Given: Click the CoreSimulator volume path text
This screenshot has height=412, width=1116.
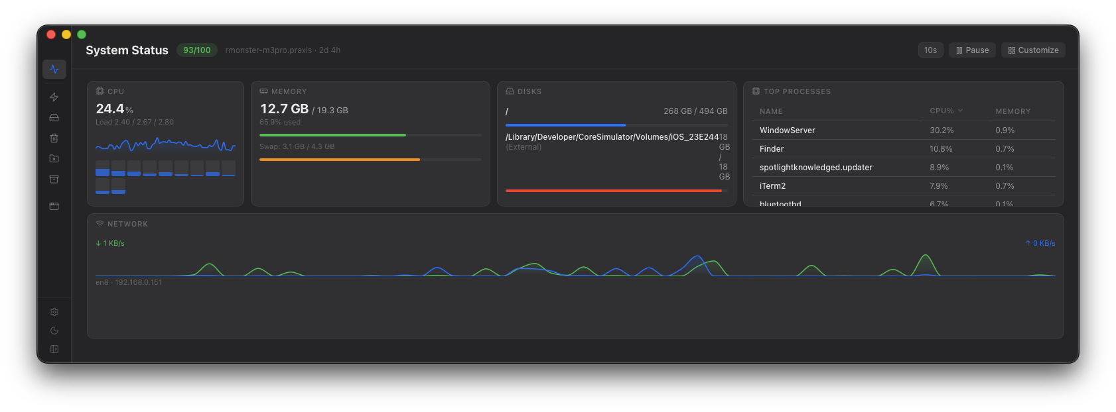Looking at the screenshot, I should (612, 137).
